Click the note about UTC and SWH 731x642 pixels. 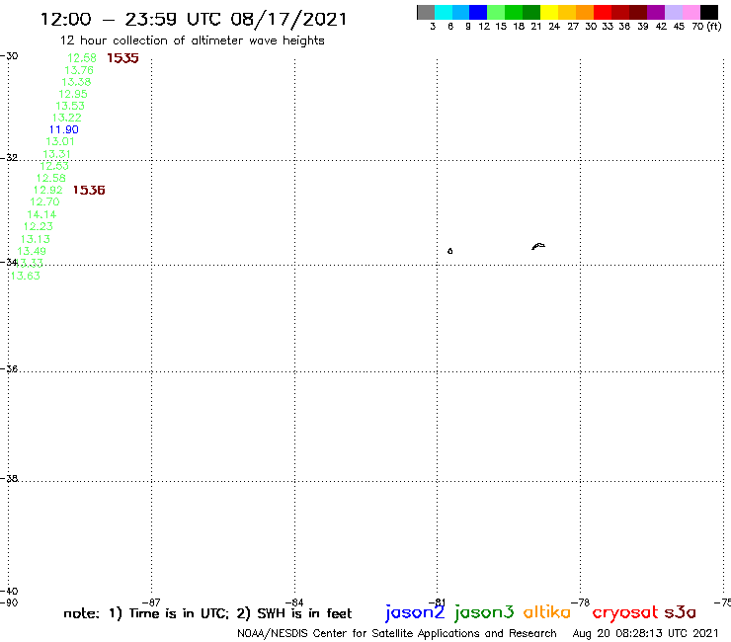click(x=207, y=613)
